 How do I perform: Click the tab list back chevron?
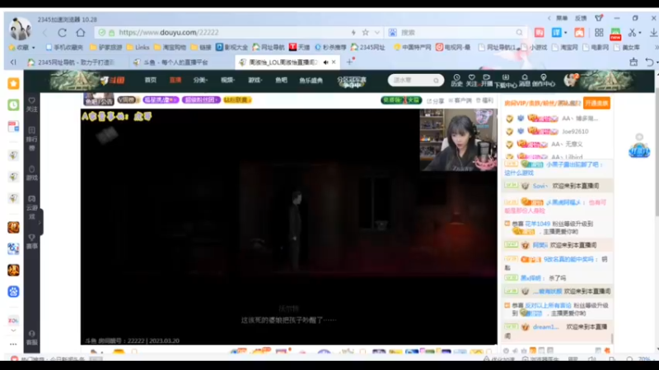[13, 62]
